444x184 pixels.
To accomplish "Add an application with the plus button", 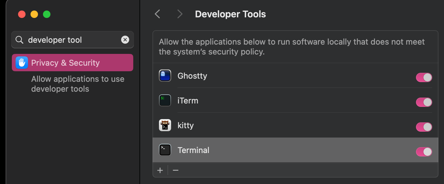I will pyautogui.click(x=160, y=170).
